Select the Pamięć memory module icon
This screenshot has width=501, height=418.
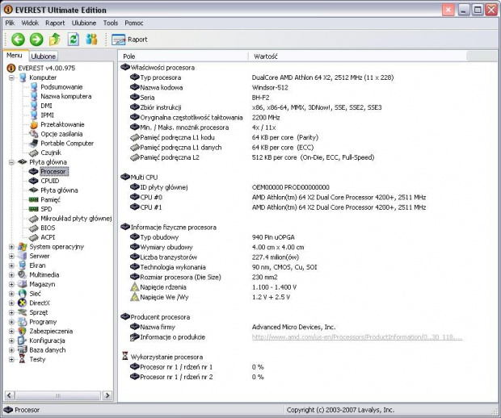tap(34, 200)
